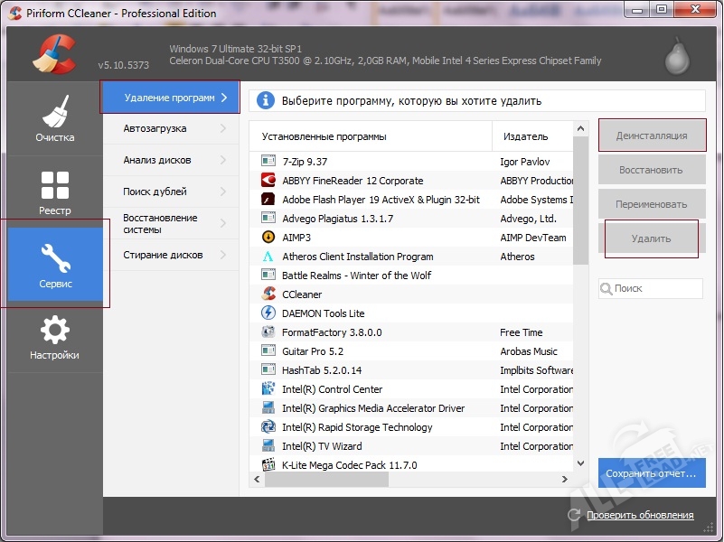Image resolution: width=724 pixels, height=542 pixels.
Task: Open the Очистка section with broom icon
Action: point(55,117)
